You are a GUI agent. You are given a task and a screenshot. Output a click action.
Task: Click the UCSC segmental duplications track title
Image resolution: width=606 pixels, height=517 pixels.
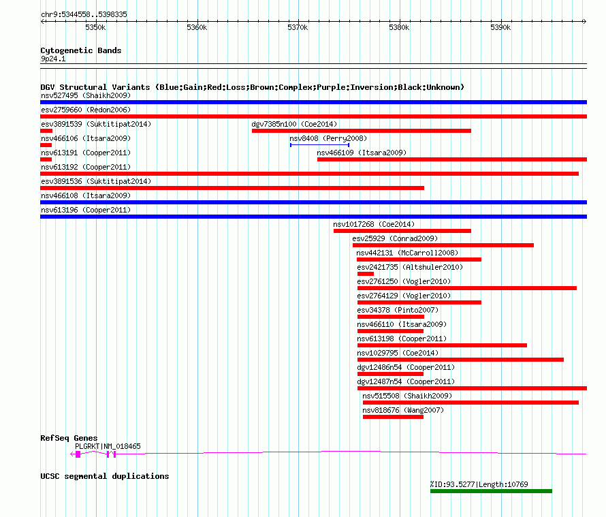coord(105,476)
